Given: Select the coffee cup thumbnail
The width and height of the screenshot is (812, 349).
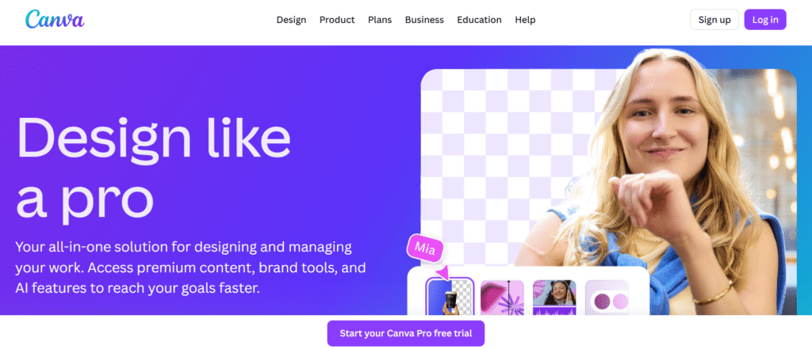Looking at the screenshot, I should [x=450, y=298].
